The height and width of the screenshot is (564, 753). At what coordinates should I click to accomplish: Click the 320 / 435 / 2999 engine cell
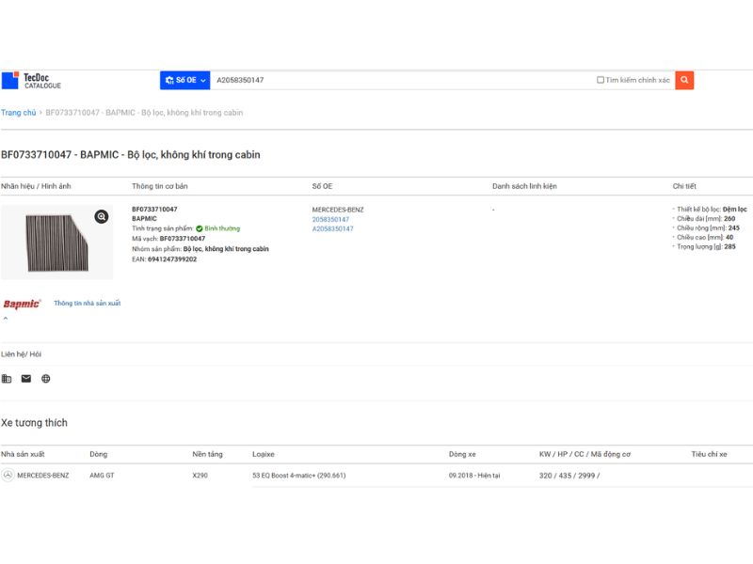coord(569,476)
